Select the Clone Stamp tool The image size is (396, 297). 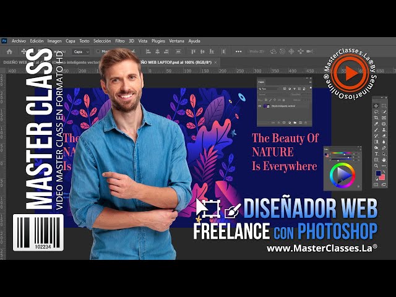point(384,130)
